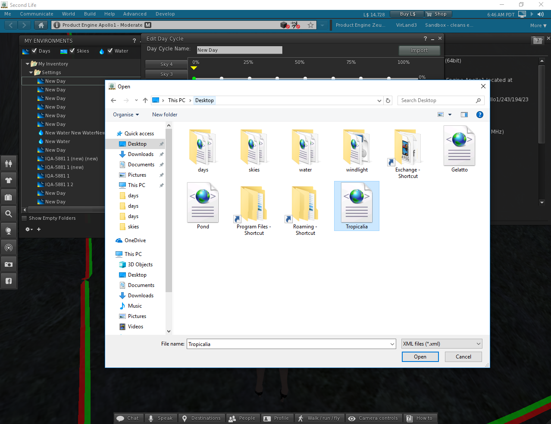This screenshot has width=551, height=424.
Task: Open the Inventory briefcase icon
Action: [9, 196]
